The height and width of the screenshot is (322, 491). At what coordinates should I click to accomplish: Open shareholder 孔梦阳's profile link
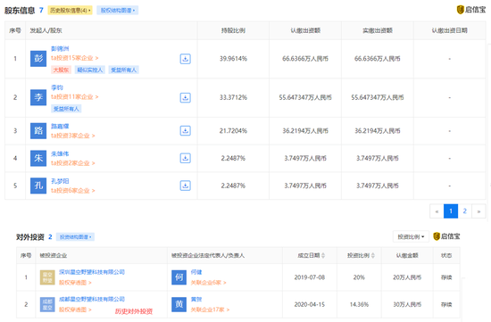click(60, 181)
